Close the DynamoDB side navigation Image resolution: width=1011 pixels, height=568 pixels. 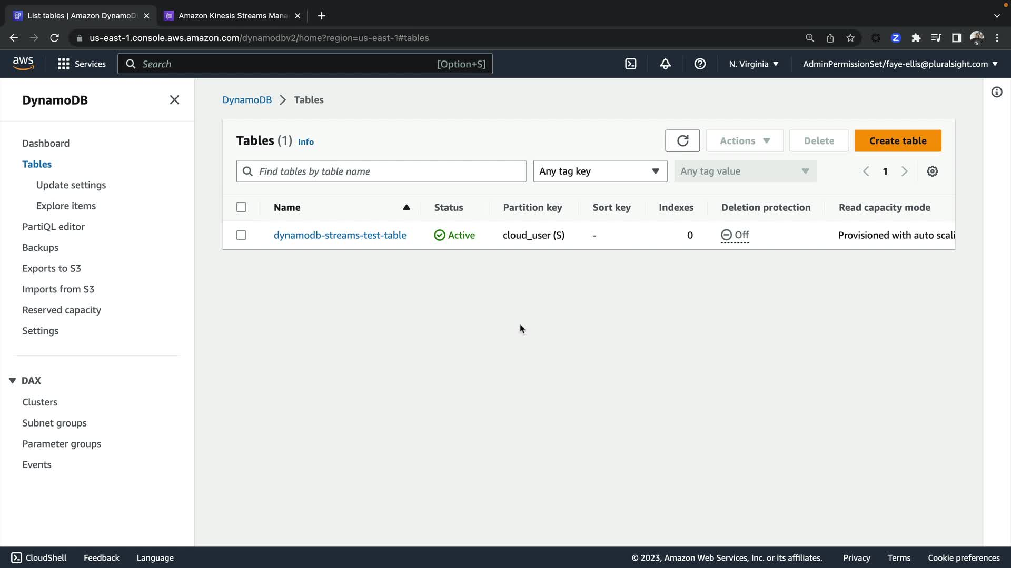click(174, 100)
